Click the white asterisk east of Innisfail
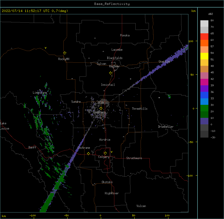The width and height of the screenshot is (224, 219). [x=130, y=79]
